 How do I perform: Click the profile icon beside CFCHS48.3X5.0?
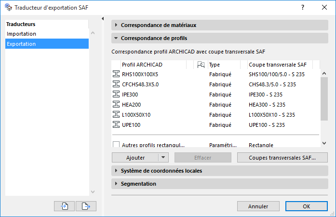point(116,84)
